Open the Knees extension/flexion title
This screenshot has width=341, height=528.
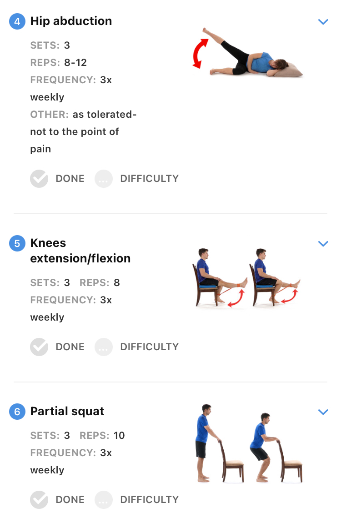[80, 251]
